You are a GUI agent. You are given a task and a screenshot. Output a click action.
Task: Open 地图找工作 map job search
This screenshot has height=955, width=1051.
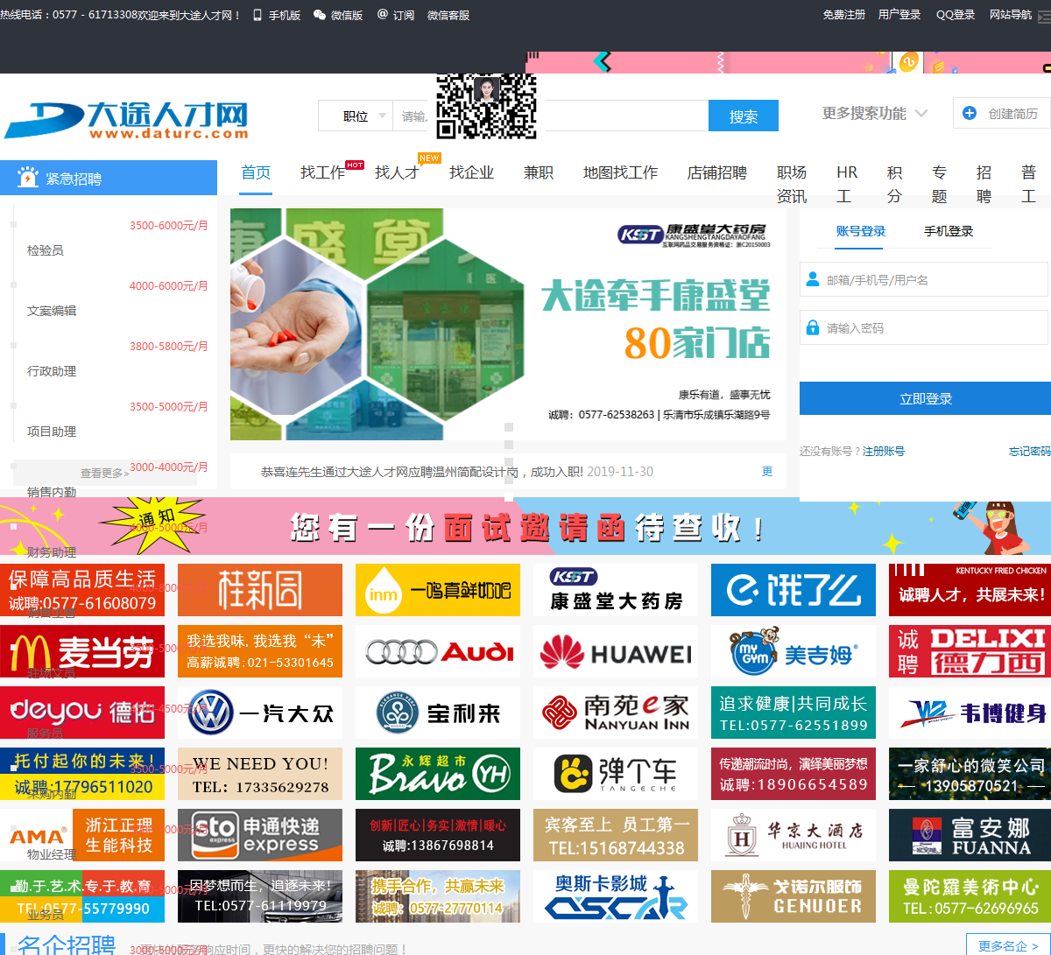(620, 172)
